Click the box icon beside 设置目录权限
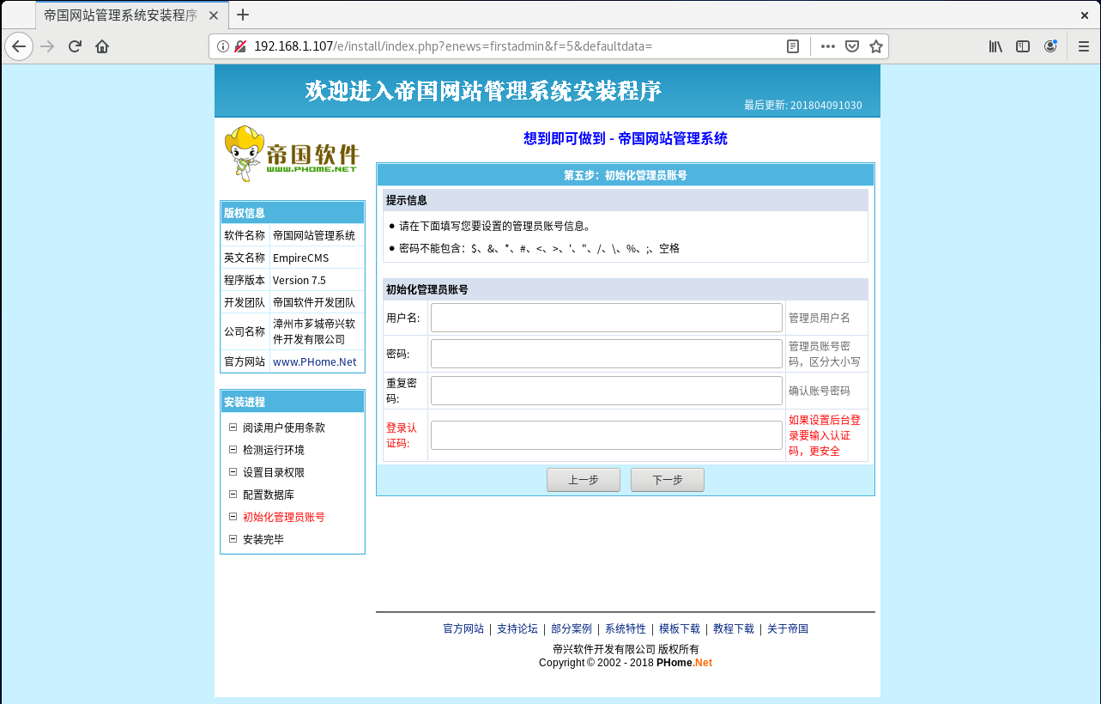The height and width of the screenshot is (704, 1101). pos(233,471)
